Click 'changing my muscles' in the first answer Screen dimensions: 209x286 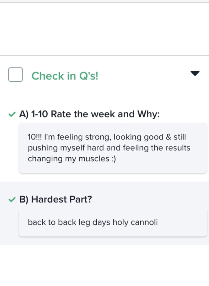tap(69, 159)
